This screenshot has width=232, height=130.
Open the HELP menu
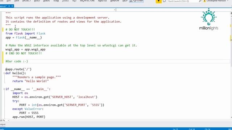(125, 1)
